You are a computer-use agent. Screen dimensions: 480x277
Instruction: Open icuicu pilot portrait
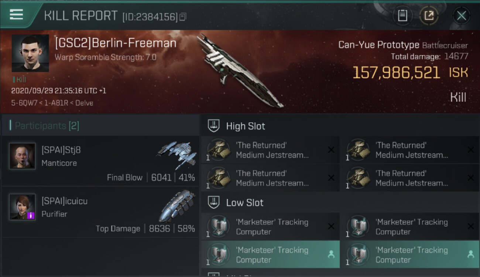click(22, 207)
